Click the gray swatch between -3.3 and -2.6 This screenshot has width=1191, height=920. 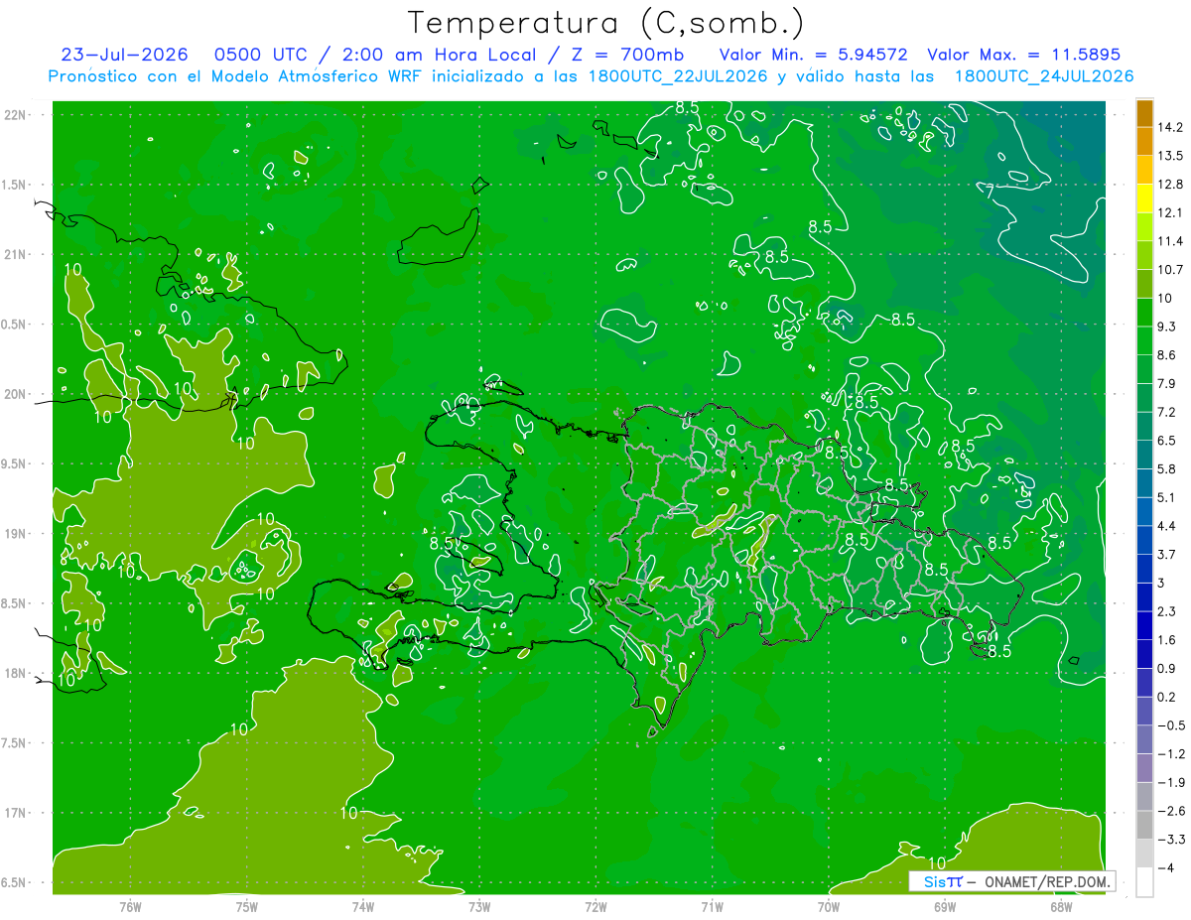tap(1144, 826)
